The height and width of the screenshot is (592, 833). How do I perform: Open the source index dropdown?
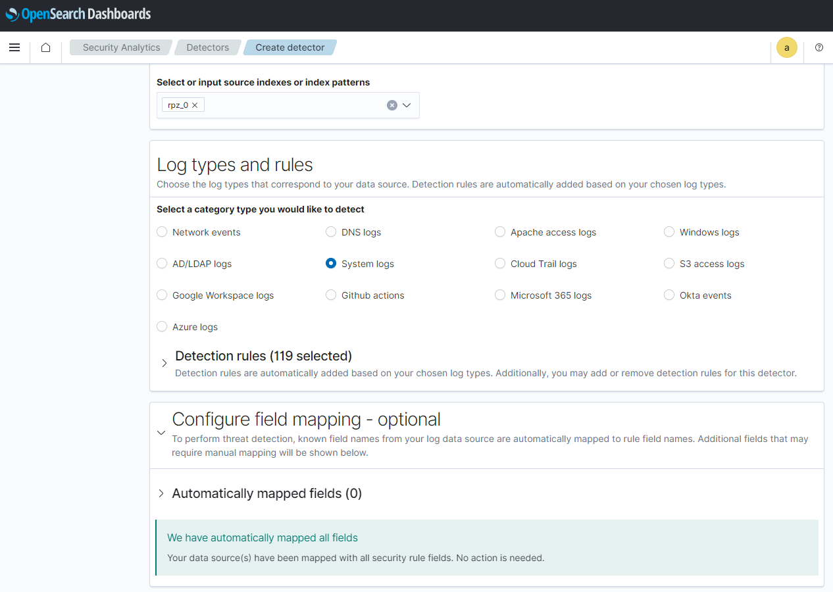[406, 105]
